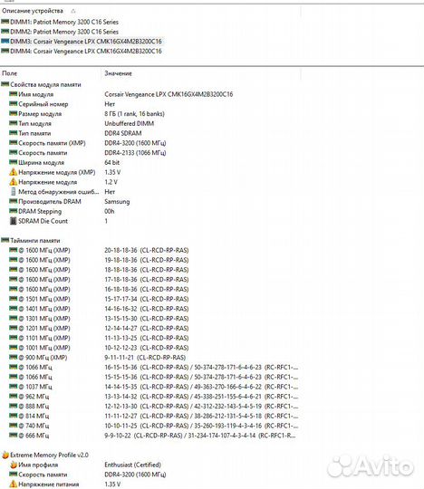Sort list by Описание устройства column header
The height and width of the screenshot is (489, 424).
[33, 11]
